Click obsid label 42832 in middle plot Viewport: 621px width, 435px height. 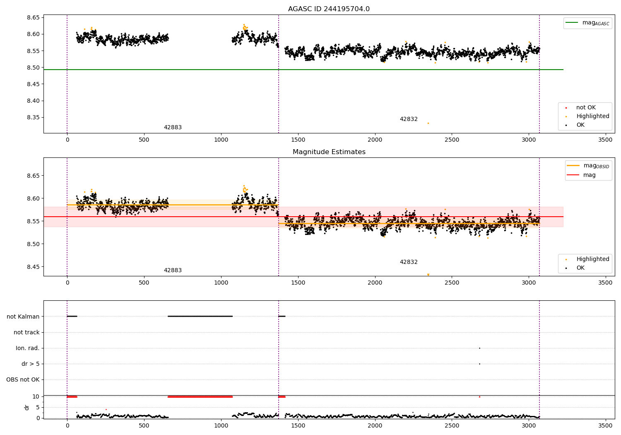coord(409,262)
